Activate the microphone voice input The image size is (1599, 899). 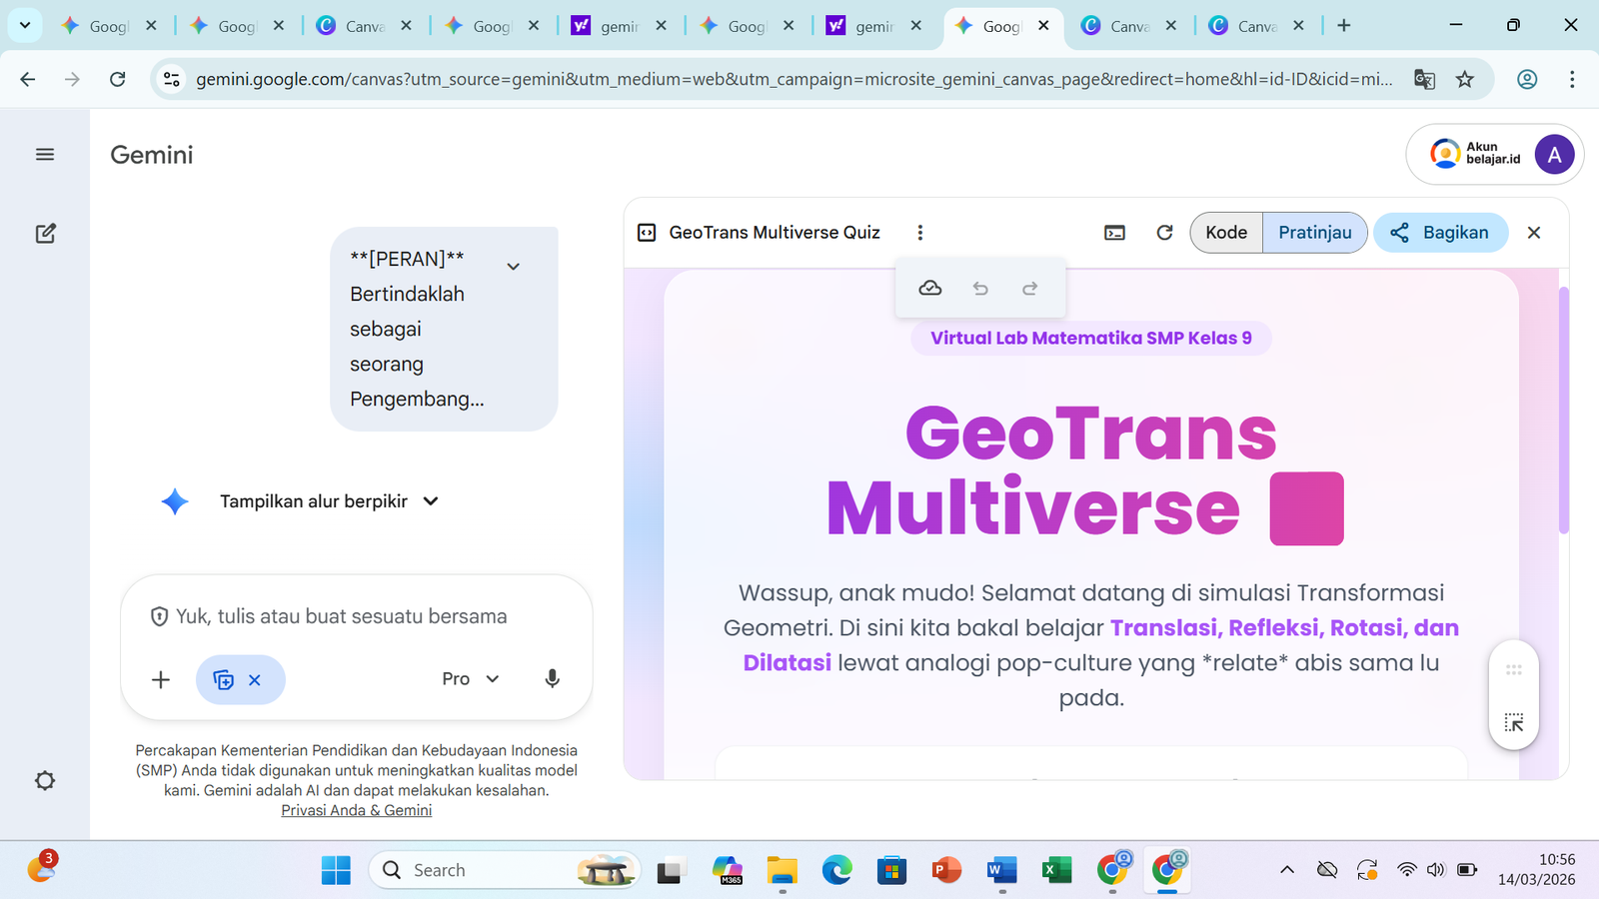point(552,679)
